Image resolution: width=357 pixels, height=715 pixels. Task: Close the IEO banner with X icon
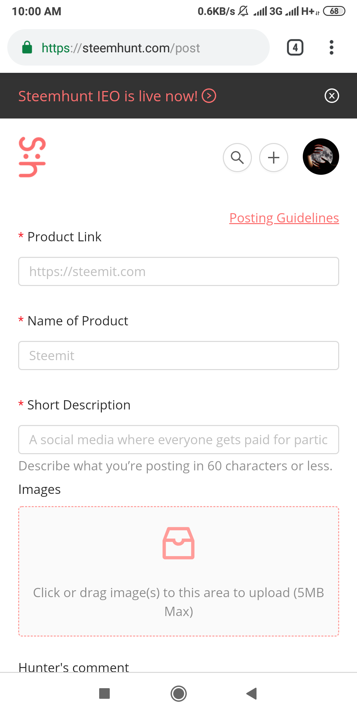point(332,96)
